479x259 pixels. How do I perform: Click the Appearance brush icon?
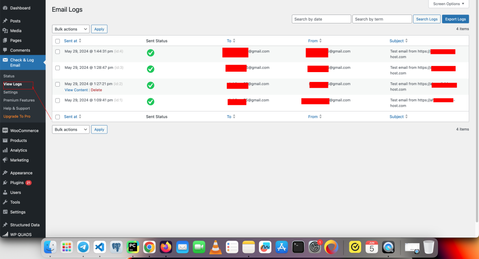coord(5,173)
